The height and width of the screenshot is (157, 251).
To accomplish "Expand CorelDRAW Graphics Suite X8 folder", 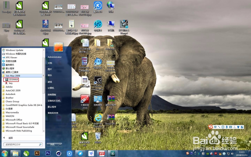I will pos(22,105).
